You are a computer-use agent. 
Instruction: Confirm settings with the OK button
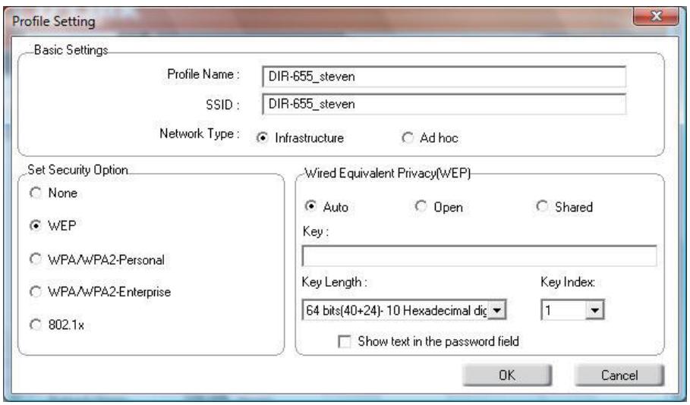[x=507, y=375]
